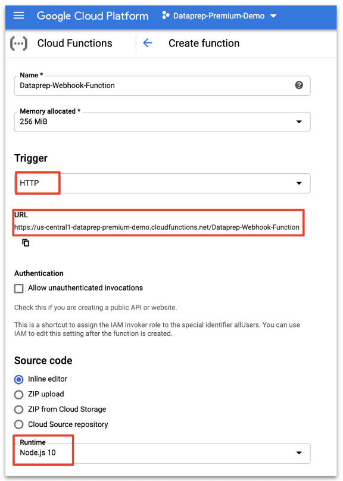Viewport: 343px width, 481px height.
Task: Click the Runtime field's dropdown caret
Action: click(299, 453)
